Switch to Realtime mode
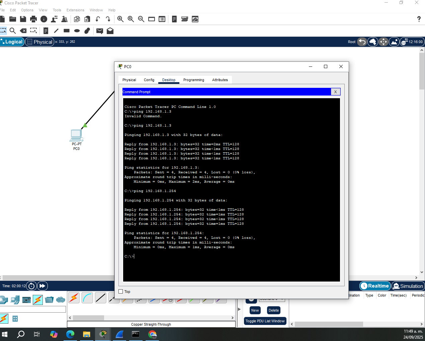This screenshot has height=341, width=425. (375, 286)
